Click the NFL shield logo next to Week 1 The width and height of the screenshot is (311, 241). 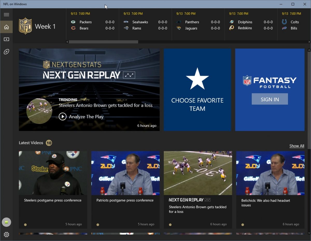pos(25,26)
